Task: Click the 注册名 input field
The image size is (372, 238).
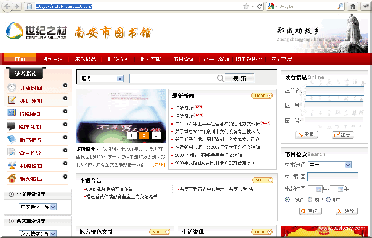Action: point(334,91)
